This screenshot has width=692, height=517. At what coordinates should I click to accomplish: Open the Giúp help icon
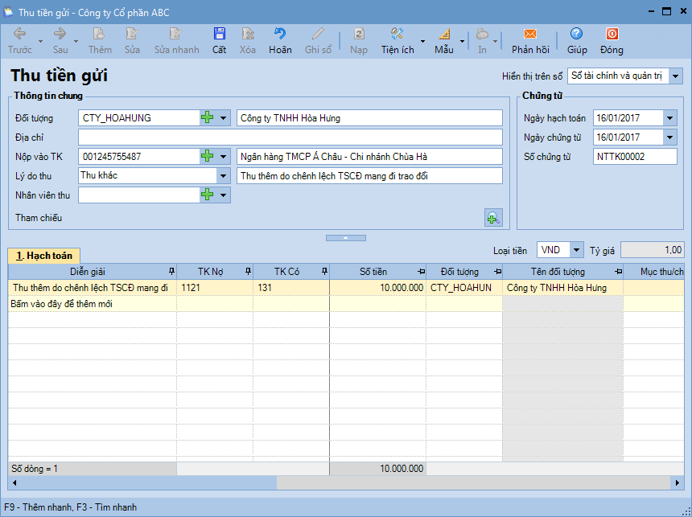tap(576, 35)
